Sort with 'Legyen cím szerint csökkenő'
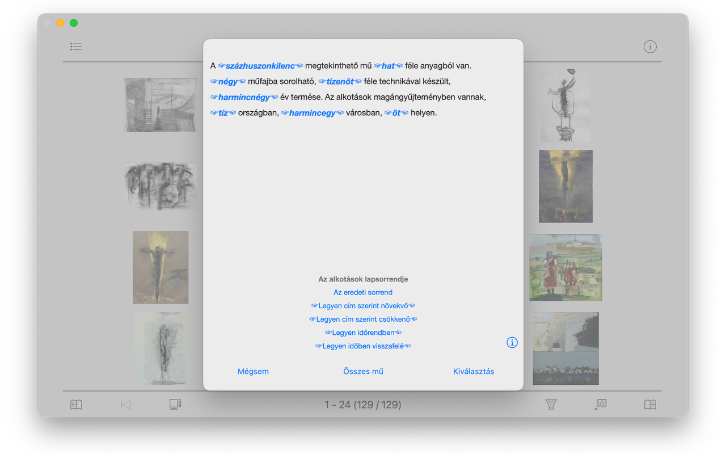The height and width of the screenshot is (454, 726). (363, 320)
